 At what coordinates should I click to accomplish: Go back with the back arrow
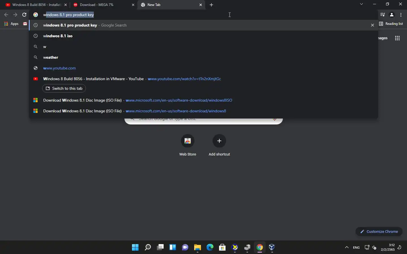(x=6, y=15)
